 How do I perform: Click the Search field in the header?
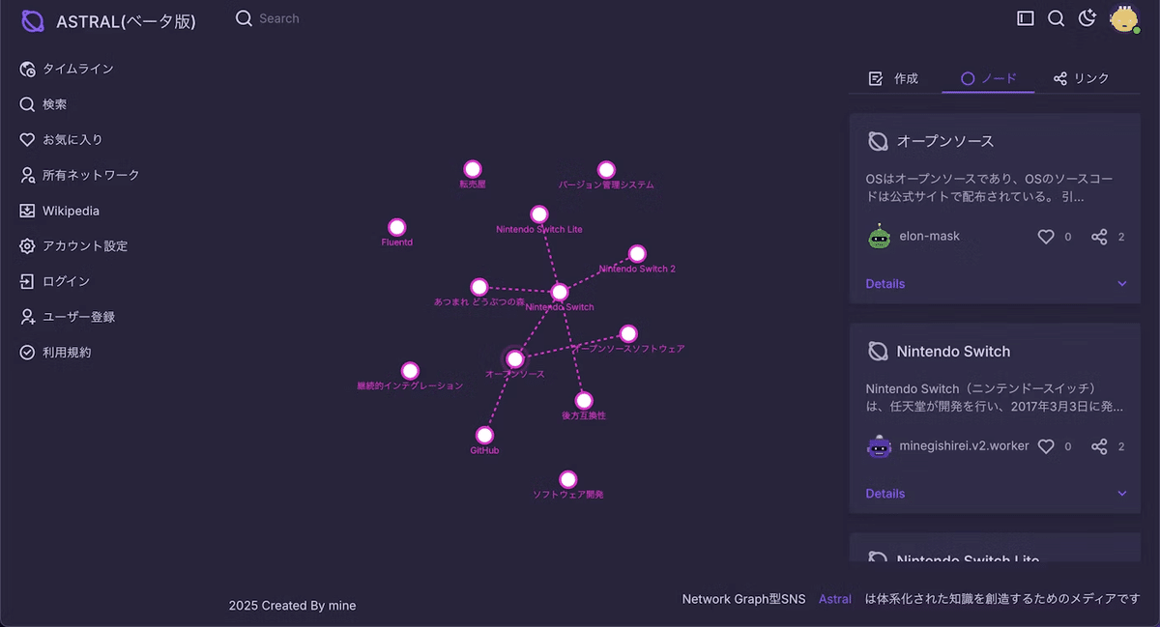tap(279, 18)
